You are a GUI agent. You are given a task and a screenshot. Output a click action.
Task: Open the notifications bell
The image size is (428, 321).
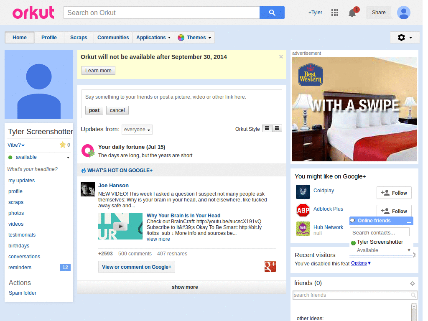point(352,13)
